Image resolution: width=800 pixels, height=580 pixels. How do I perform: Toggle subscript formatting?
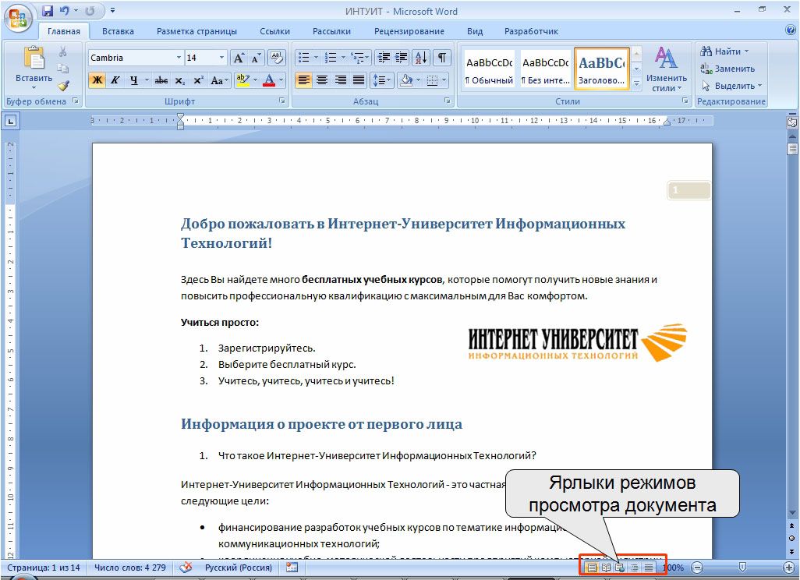[x=179, y=80]
